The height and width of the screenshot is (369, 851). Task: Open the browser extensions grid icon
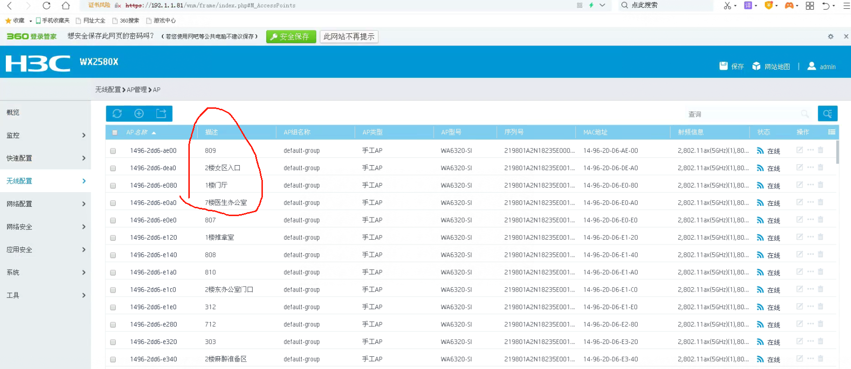pyautogui.click(x=810, y=5)
